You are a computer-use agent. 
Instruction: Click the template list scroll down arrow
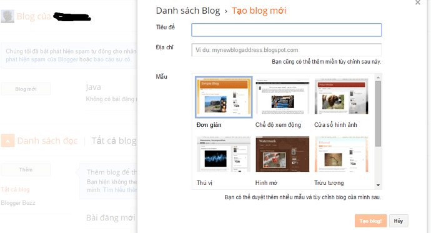[379, 185]
